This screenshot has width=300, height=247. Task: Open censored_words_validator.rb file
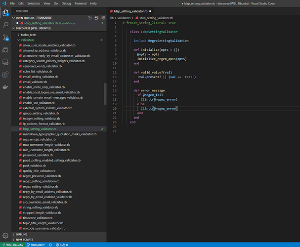(43, 66)
